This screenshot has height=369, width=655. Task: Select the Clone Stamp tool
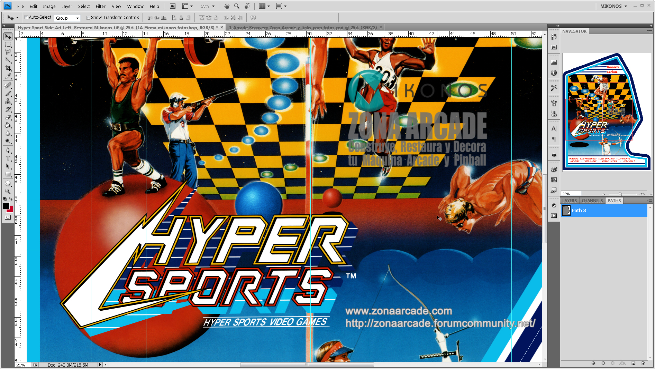8,101
